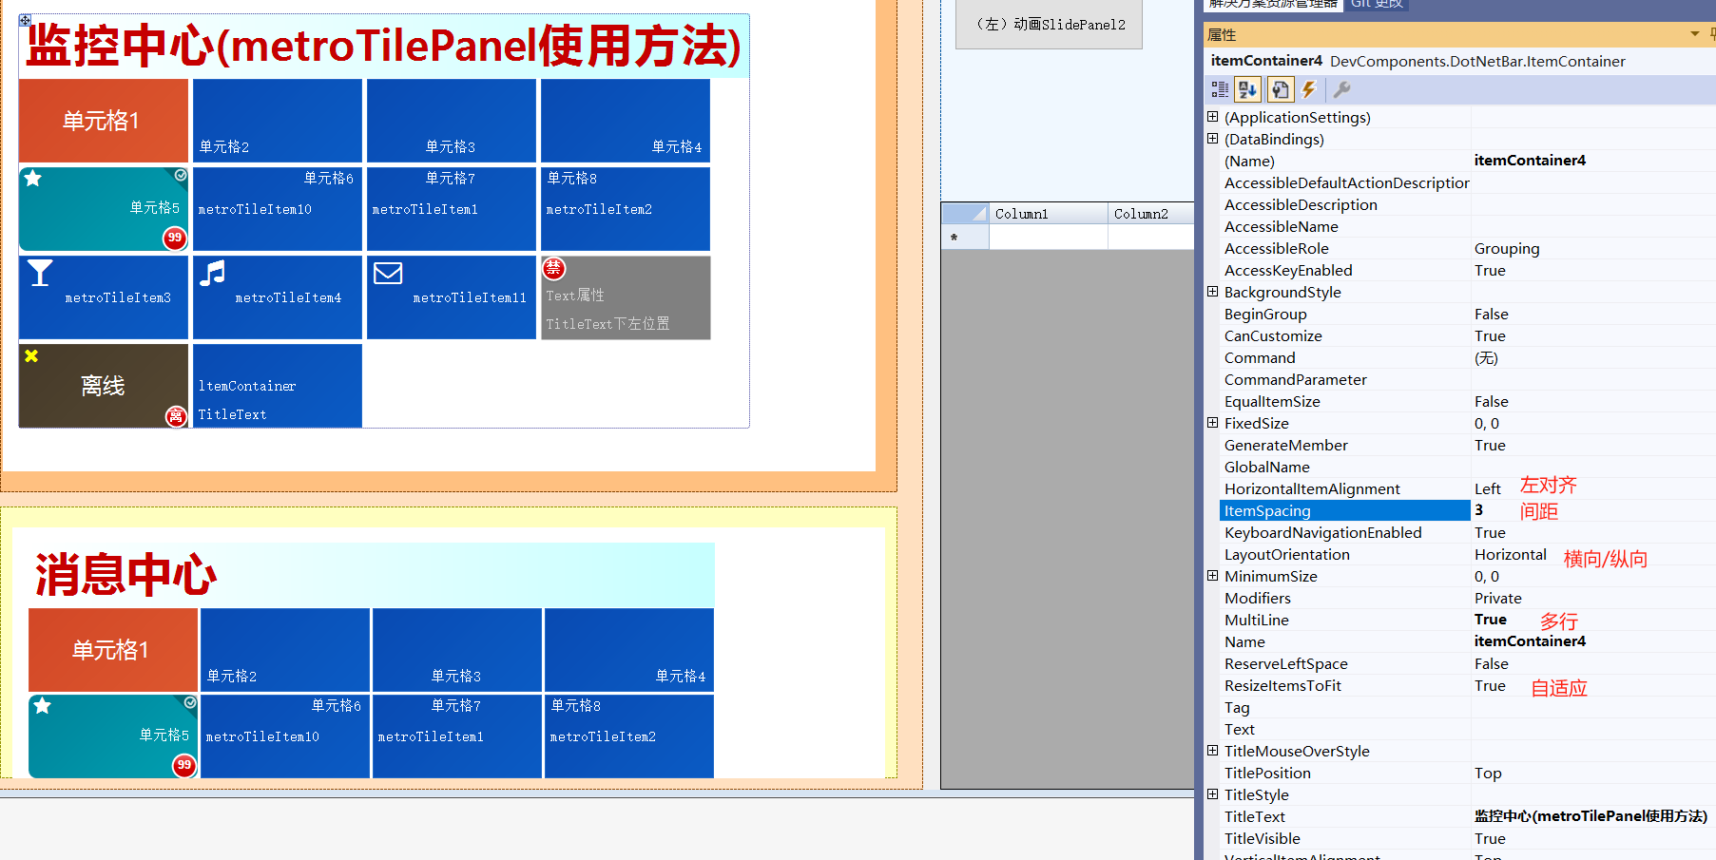Switch Properties panel to events view (lightning bolt)
The image size is (1716, 860).
point(1310,89)
